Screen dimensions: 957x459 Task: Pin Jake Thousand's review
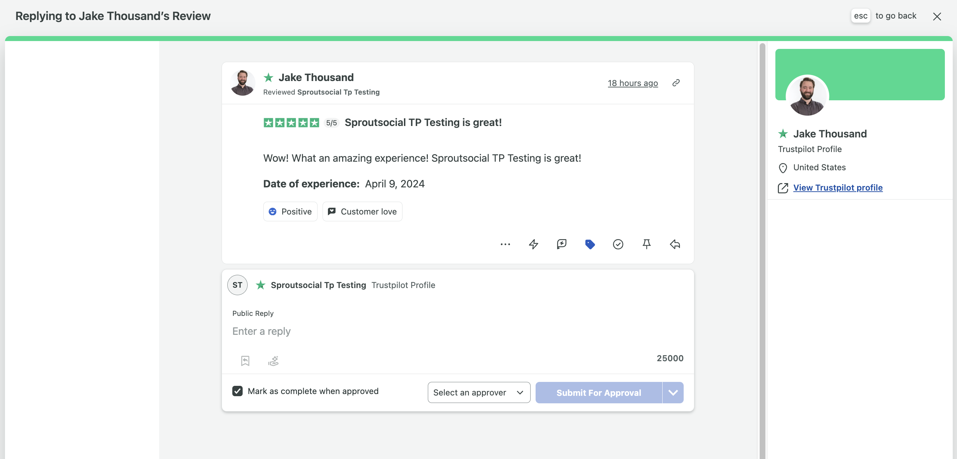point(647,244)
